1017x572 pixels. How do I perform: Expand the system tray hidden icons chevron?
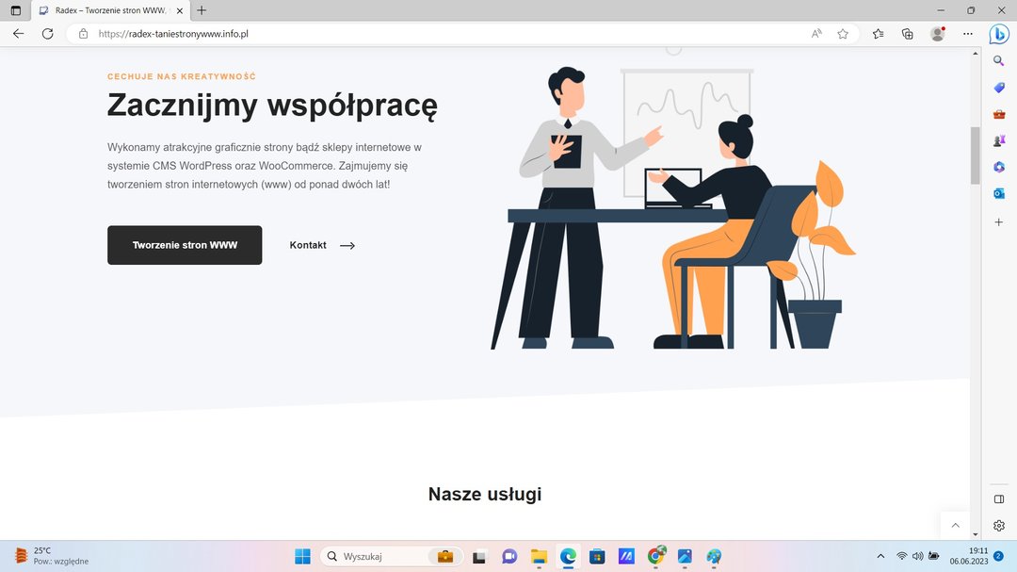tap(880, 556)
